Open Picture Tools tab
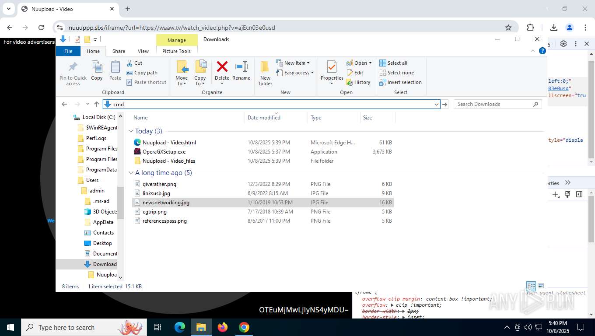 click(x=176, y=51)
